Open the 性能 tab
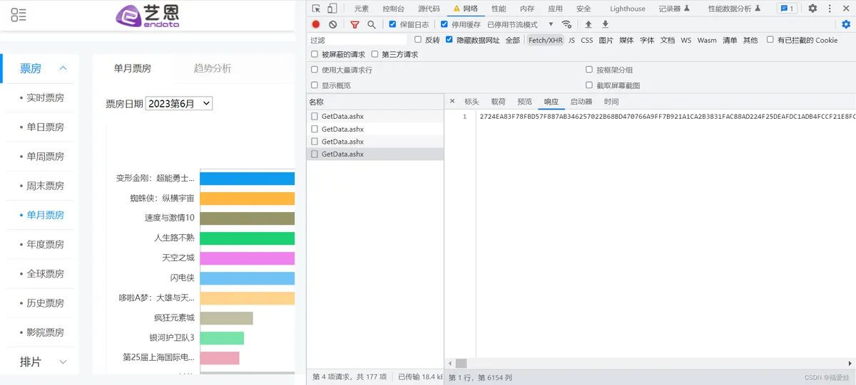The height and width of the screenshot is (385, 856). (x=499, y=9)
